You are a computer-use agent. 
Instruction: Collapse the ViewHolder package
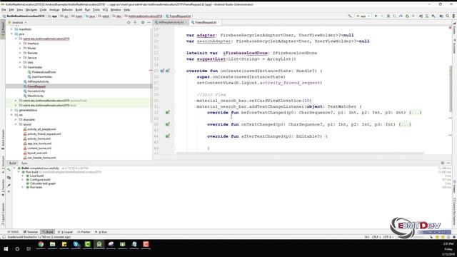point(21,67)
